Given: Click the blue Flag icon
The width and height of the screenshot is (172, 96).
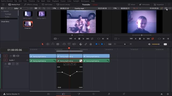Looking at the screenshot, I should [96, 44].
